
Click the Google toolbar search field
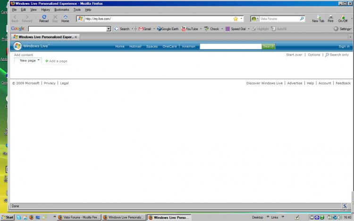pos(67,29)
